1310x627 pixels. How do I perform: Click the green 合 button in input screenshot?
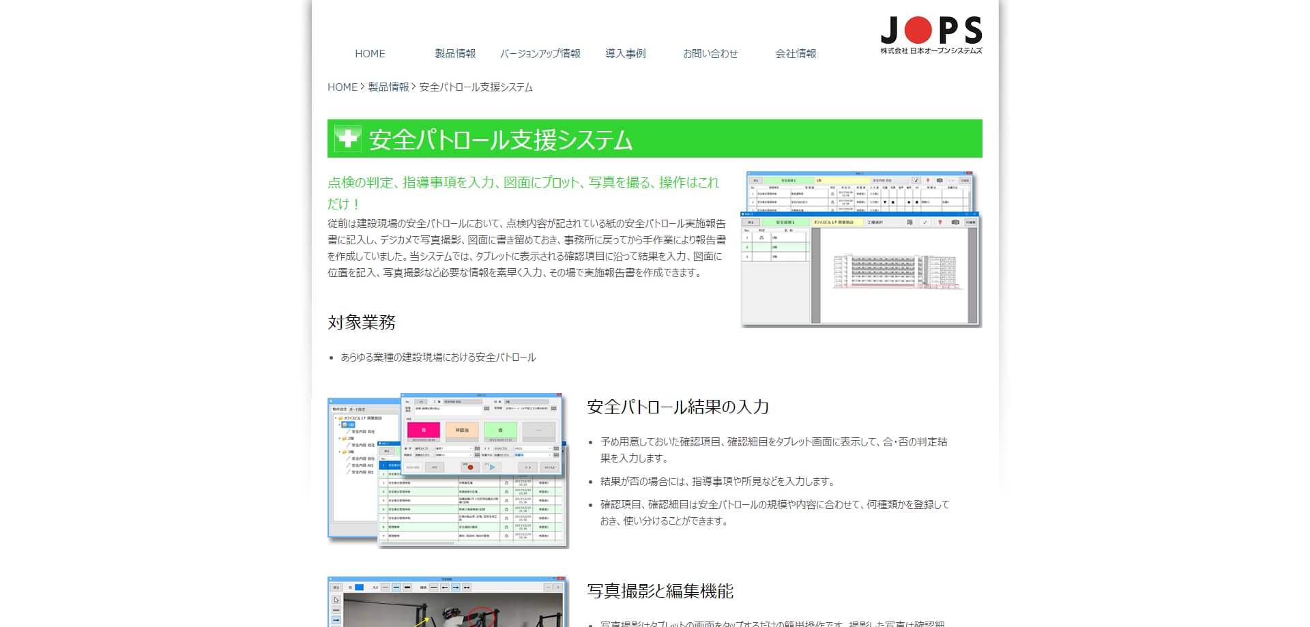pyautogui.click(x=500, y=431)
